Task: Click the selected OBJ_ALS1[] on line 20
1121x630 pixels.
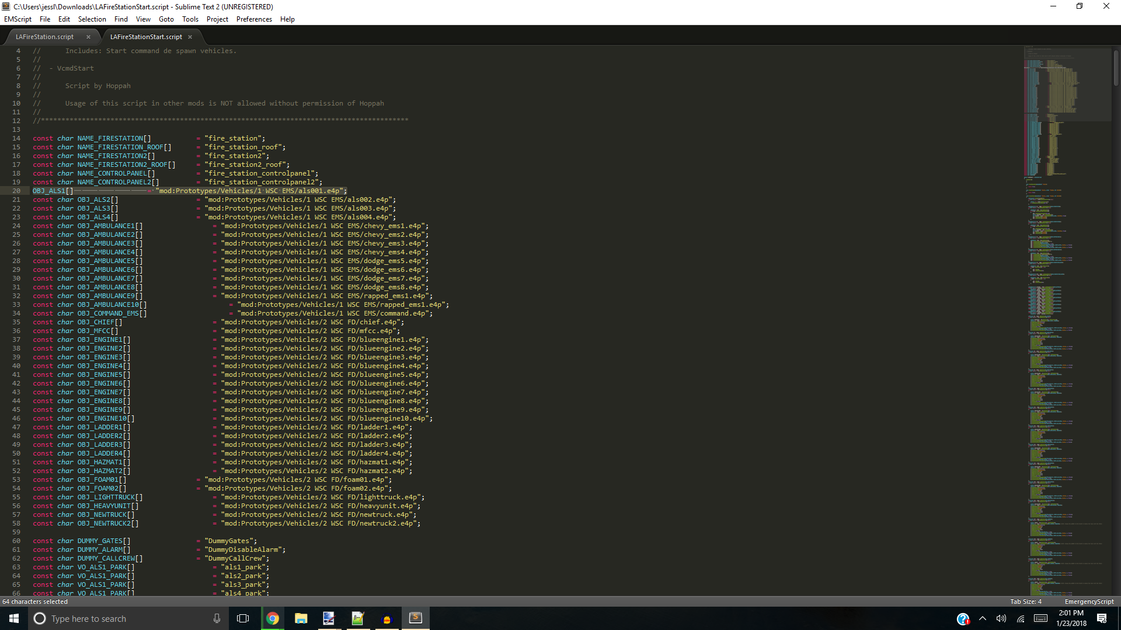Action: (x=53, y=191)
